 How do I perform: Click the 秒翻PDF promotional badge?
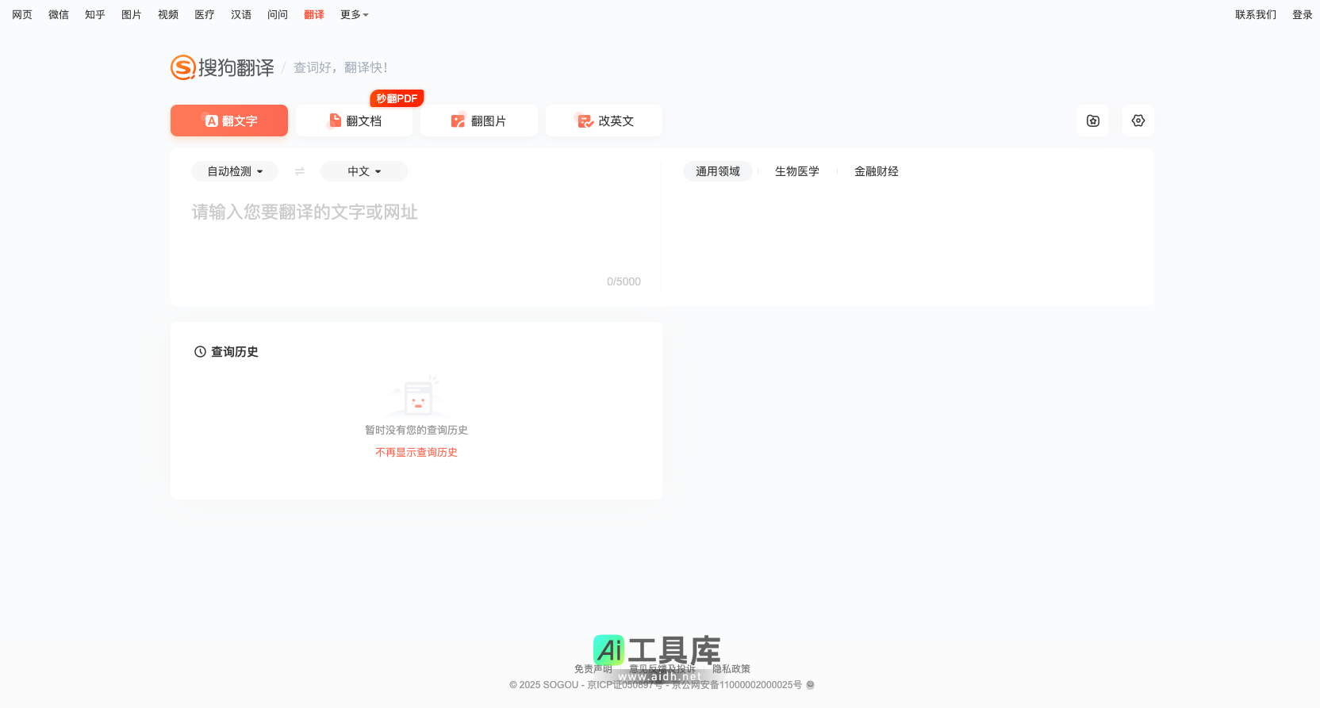397,98
